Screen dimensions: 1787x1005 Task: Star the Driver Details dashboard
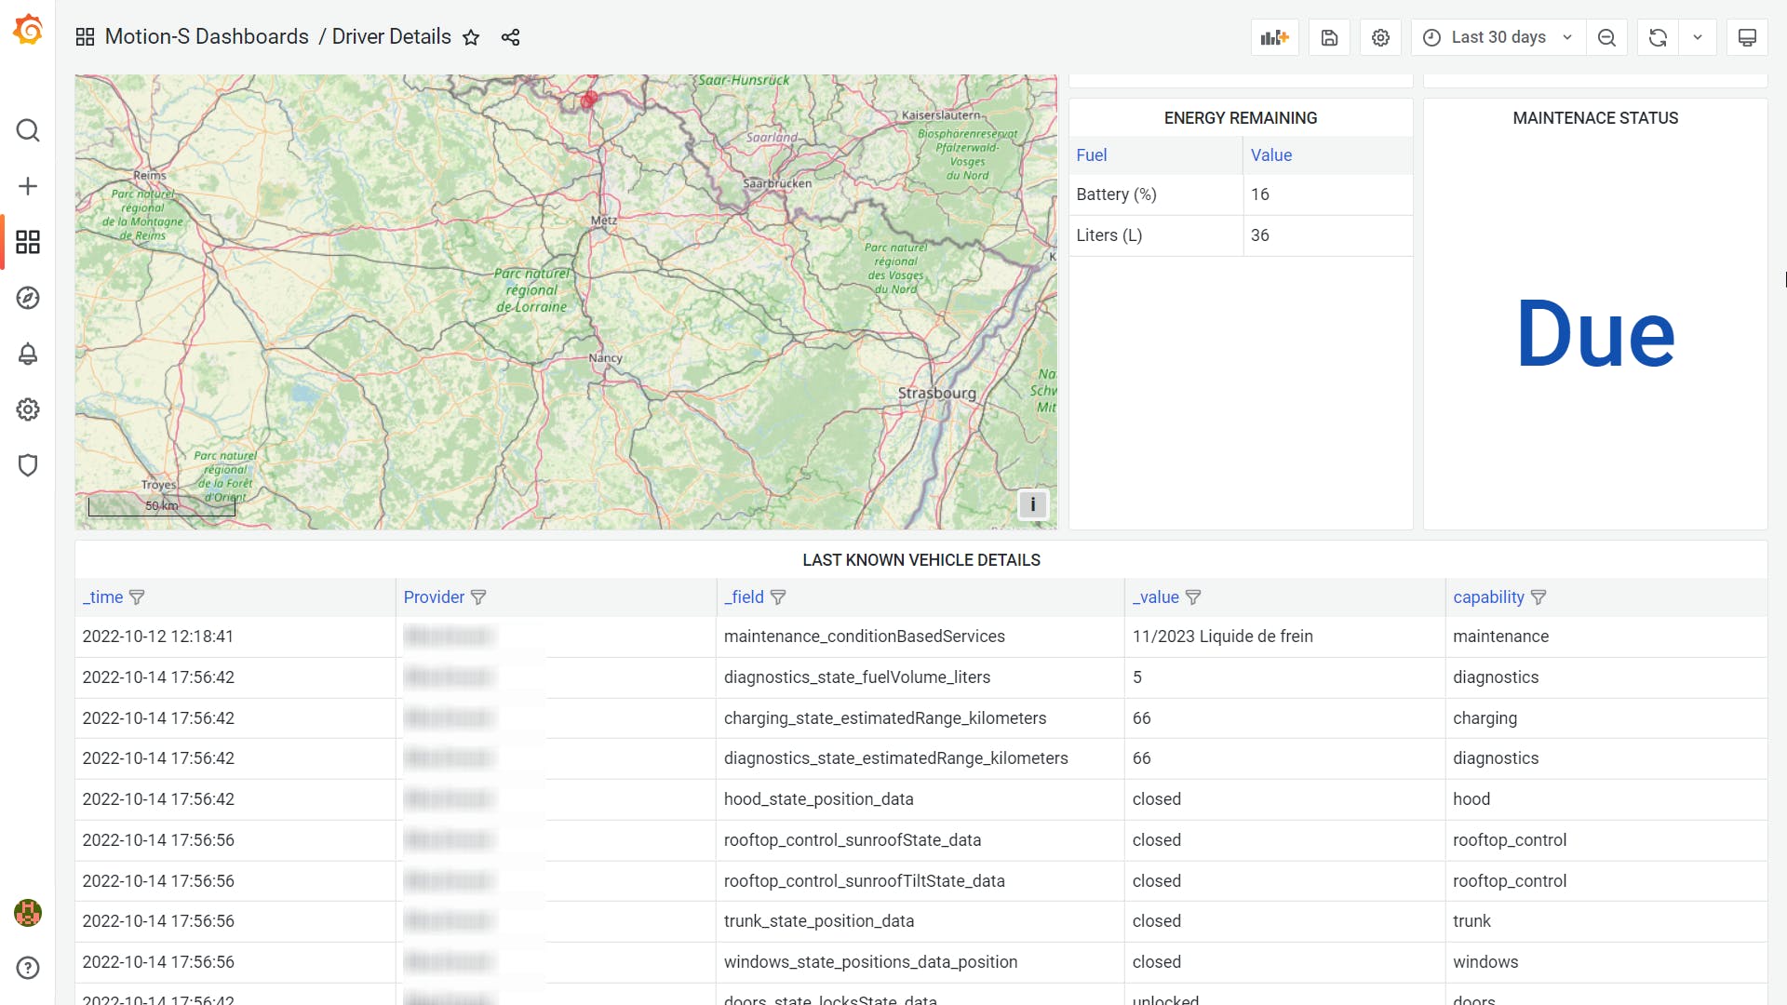pyautogui.click(x=471, y=37)
